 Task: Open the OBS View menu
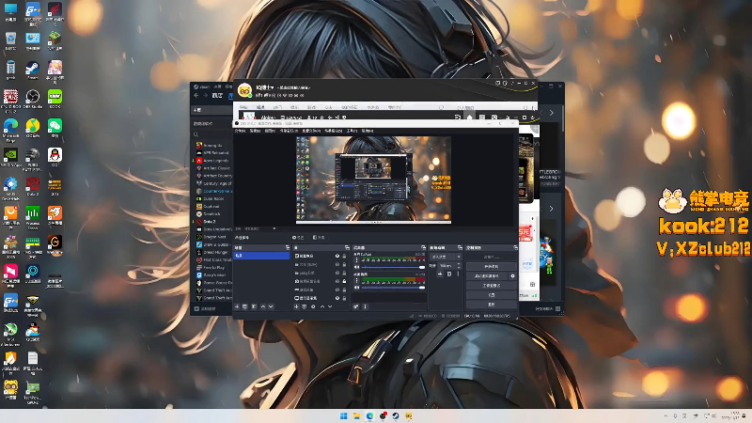coord(270,131)
